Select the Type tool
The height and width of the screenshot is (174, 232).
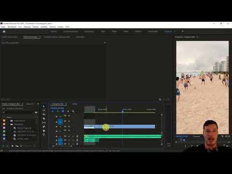(44, 135)
